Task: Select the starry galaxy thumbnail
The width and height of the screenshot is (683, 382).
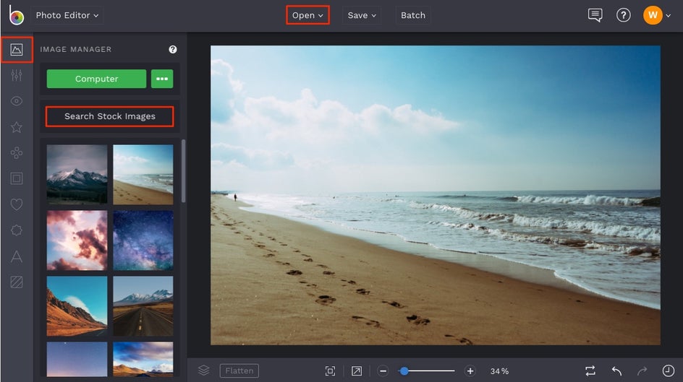Action: [x=143, y=240]
